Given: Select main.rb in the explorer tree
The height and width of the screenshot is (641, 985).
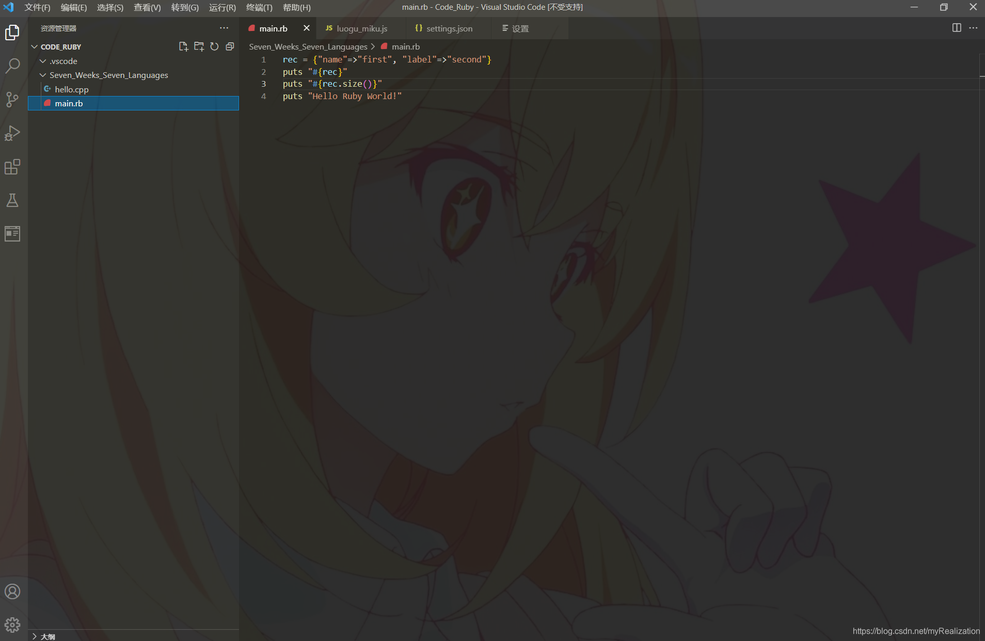Looking at the screenshot, I should pos(133,103).
